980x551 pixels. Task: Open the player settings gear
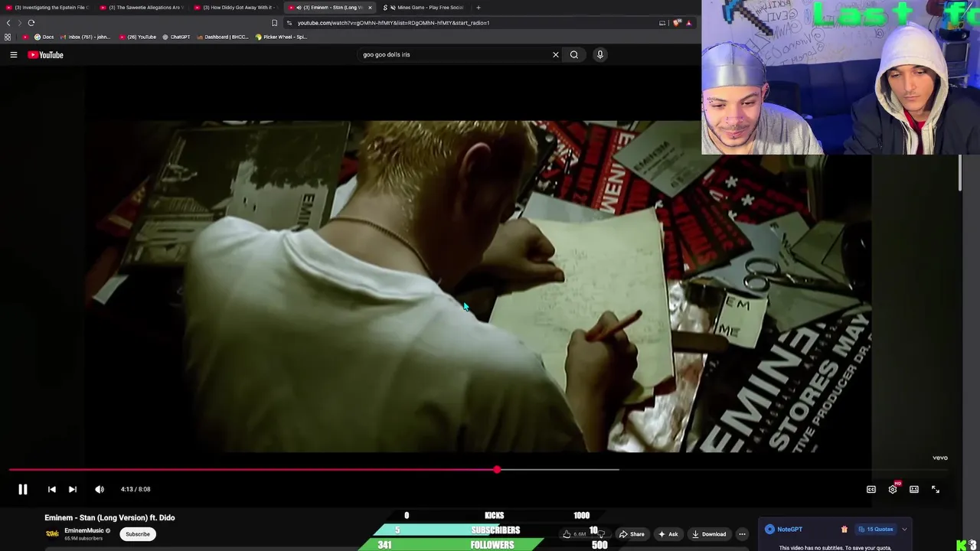pyautogui.click(x=893, y=489)
